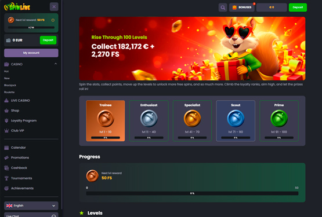Click the '50 FS' reward text in Progress
This screenshot has height=217, width=322.
coord(107,178)
